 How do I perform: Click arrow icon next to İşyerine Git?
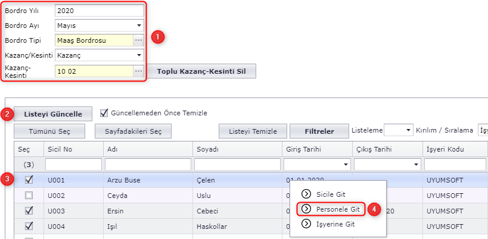[306, 224]
